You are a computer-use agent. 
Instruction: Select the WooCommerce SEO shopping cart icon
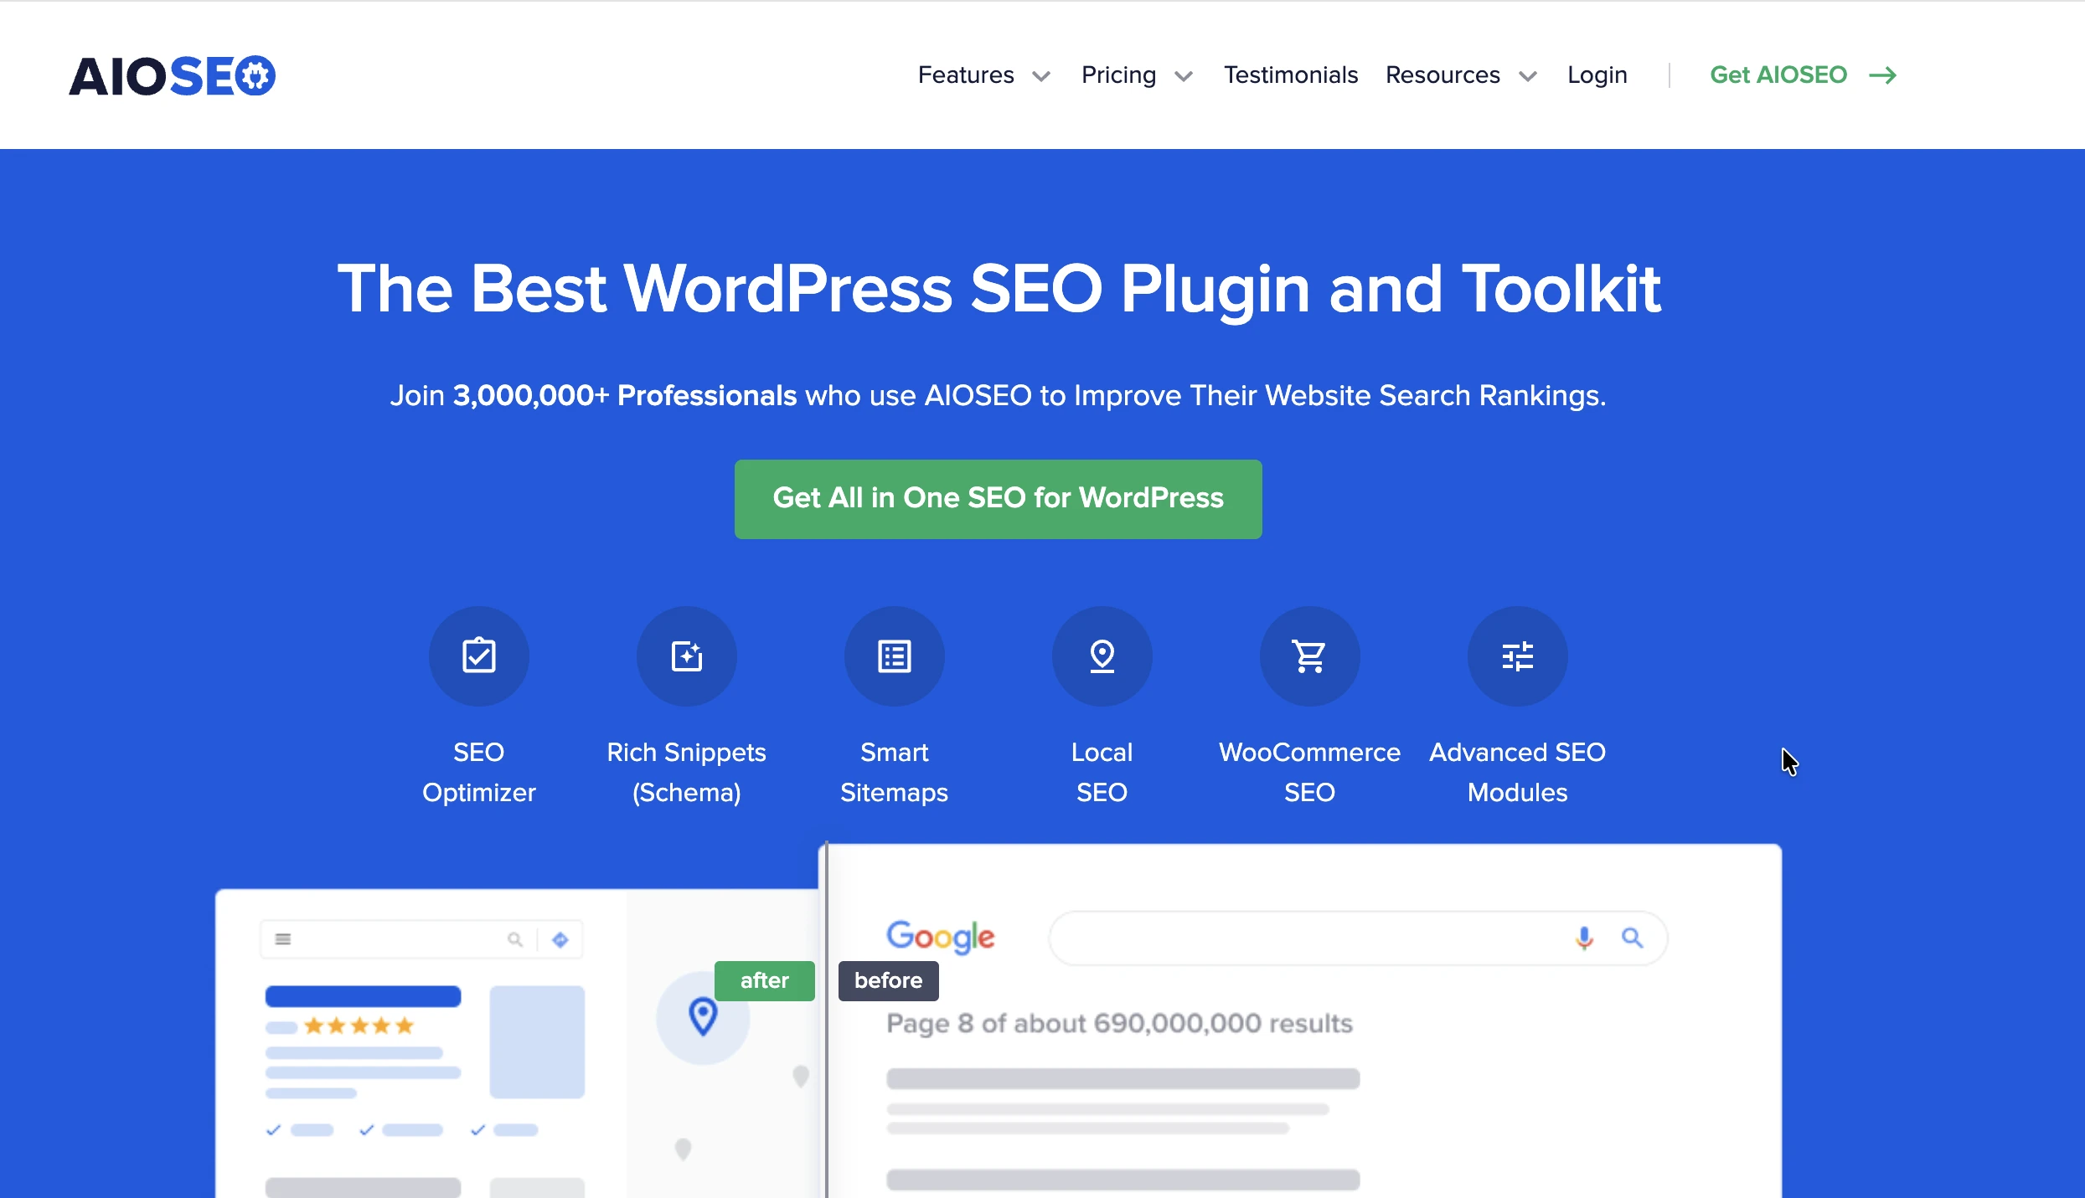(1308, 656)
